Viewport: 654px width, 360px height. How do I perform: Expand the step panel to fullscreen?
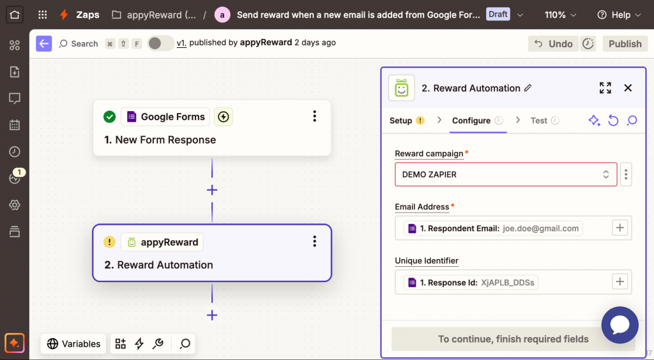(x=605, y=88)
